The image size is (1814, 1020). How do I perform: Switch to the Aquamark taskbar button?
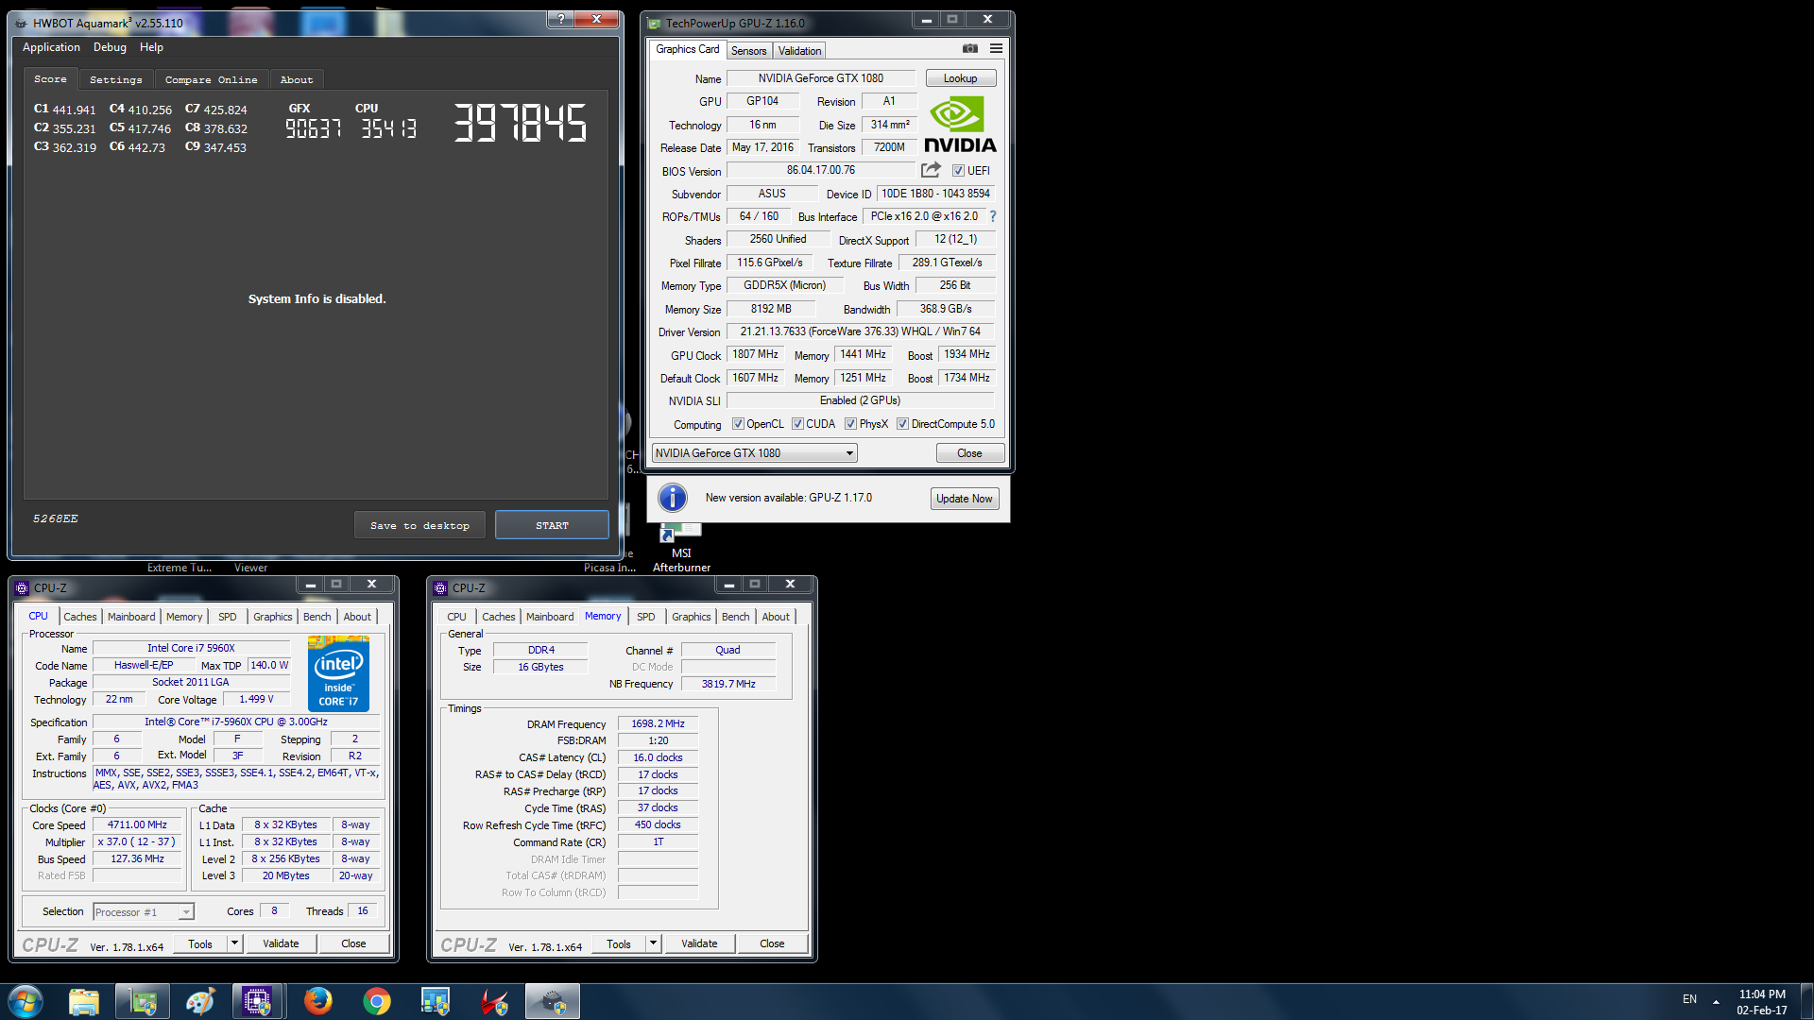tap(553, 1001)
